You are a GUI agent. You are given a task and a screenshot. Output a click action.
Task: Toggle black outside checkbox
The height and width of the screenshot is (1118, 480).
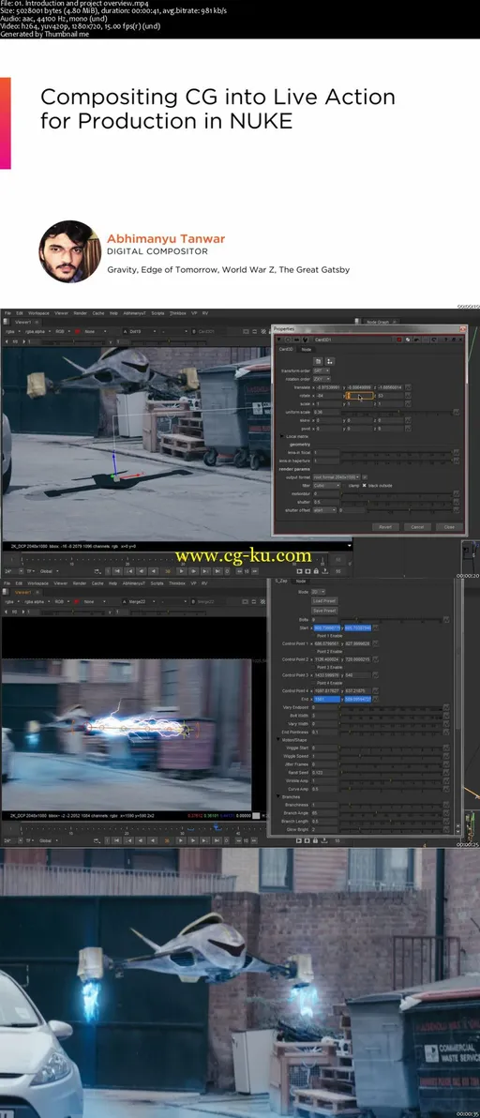pos(364,486)
